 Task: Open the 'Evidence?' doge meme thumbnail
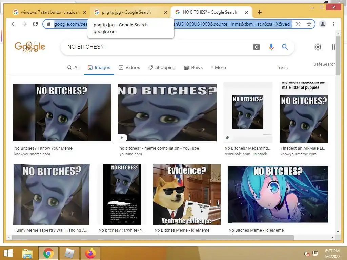187,194
